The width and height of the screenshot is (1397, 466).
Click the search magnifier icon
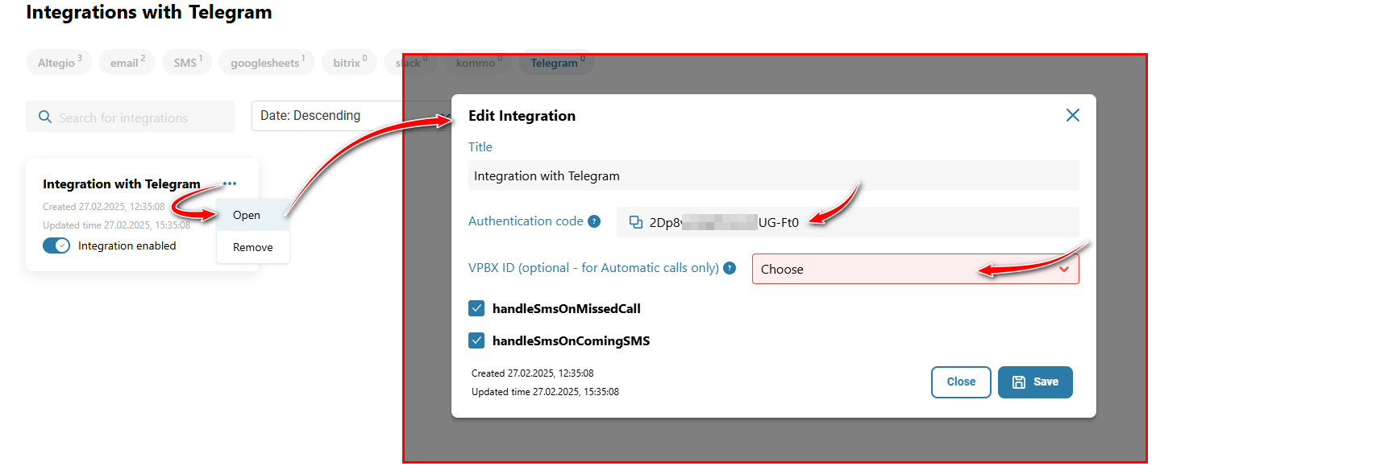click(x=45, y=117)
